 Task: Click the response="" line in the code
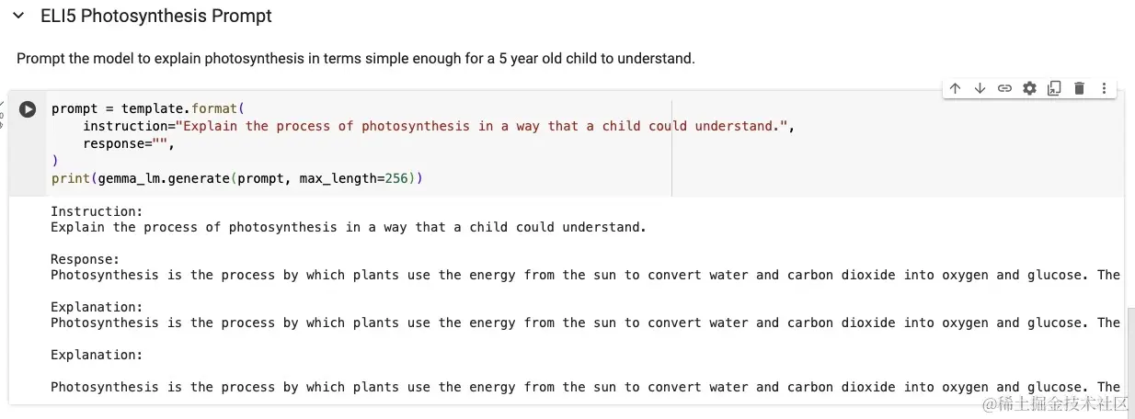click(128, 143)
